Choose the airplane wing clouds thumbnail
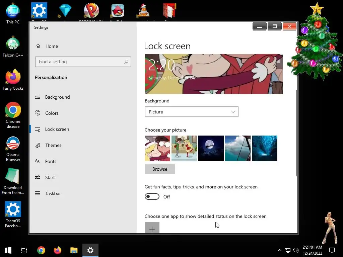This screenshot has width=343, height=257. (238, 148)
